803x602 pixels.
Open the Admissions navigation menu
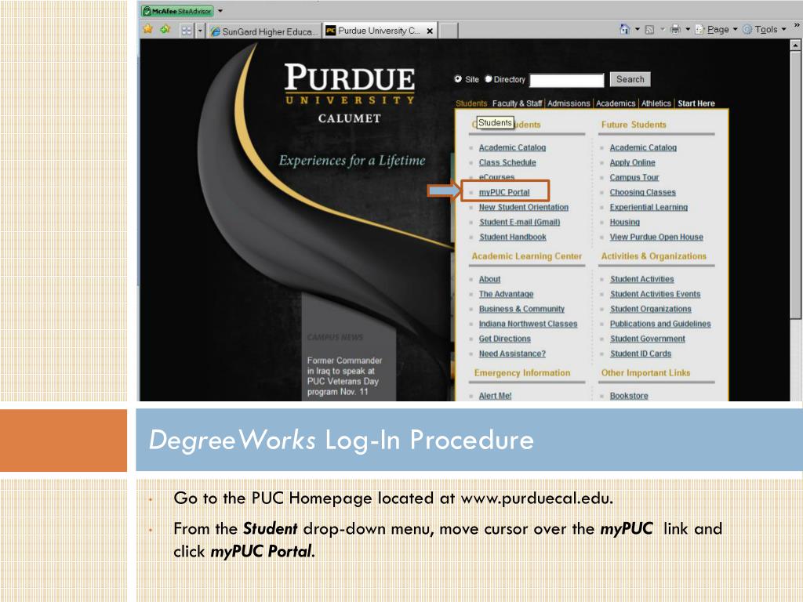point(569,103)
